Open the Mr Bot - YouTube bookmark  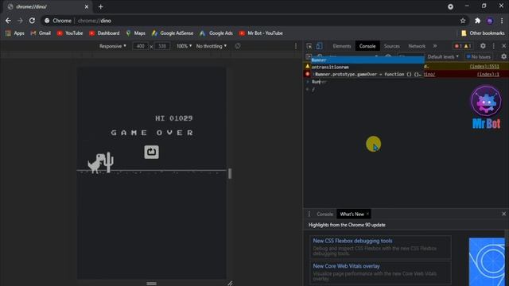(x=261, y=33)
